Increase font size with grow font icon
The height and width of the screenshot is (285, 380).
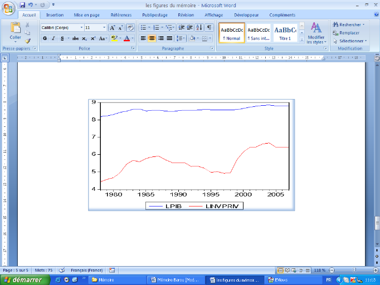click(x=112, y=27)
